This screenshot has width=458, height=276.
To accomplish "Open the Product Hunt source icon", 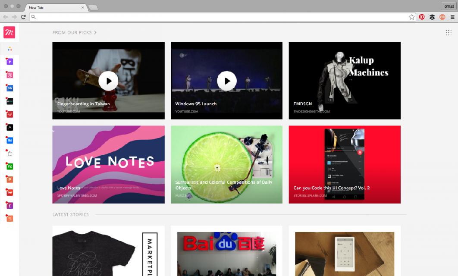I will point(9,180).
